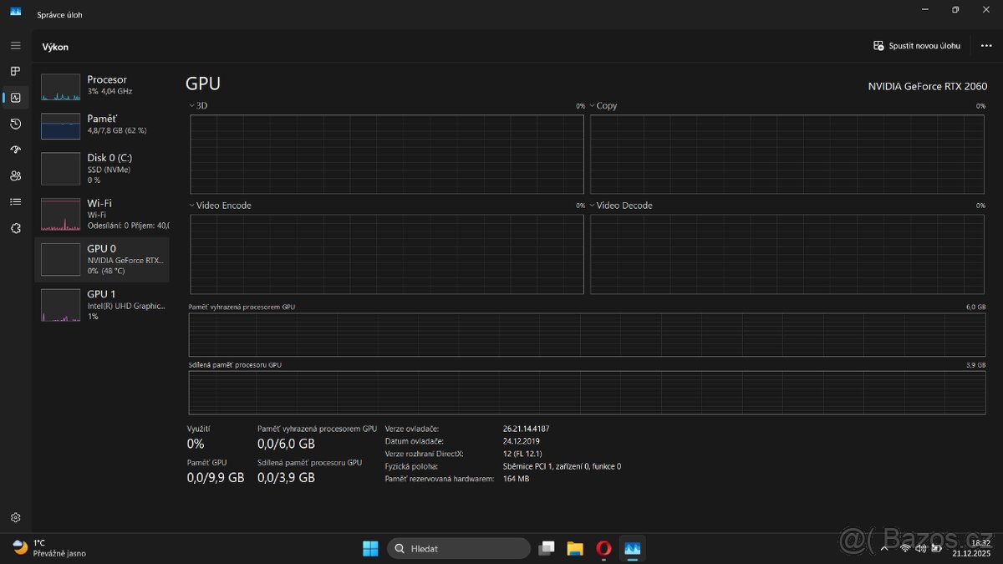
Task: Switch to the Users page icon
Action: pyautogui.click(x=15, y=175)
